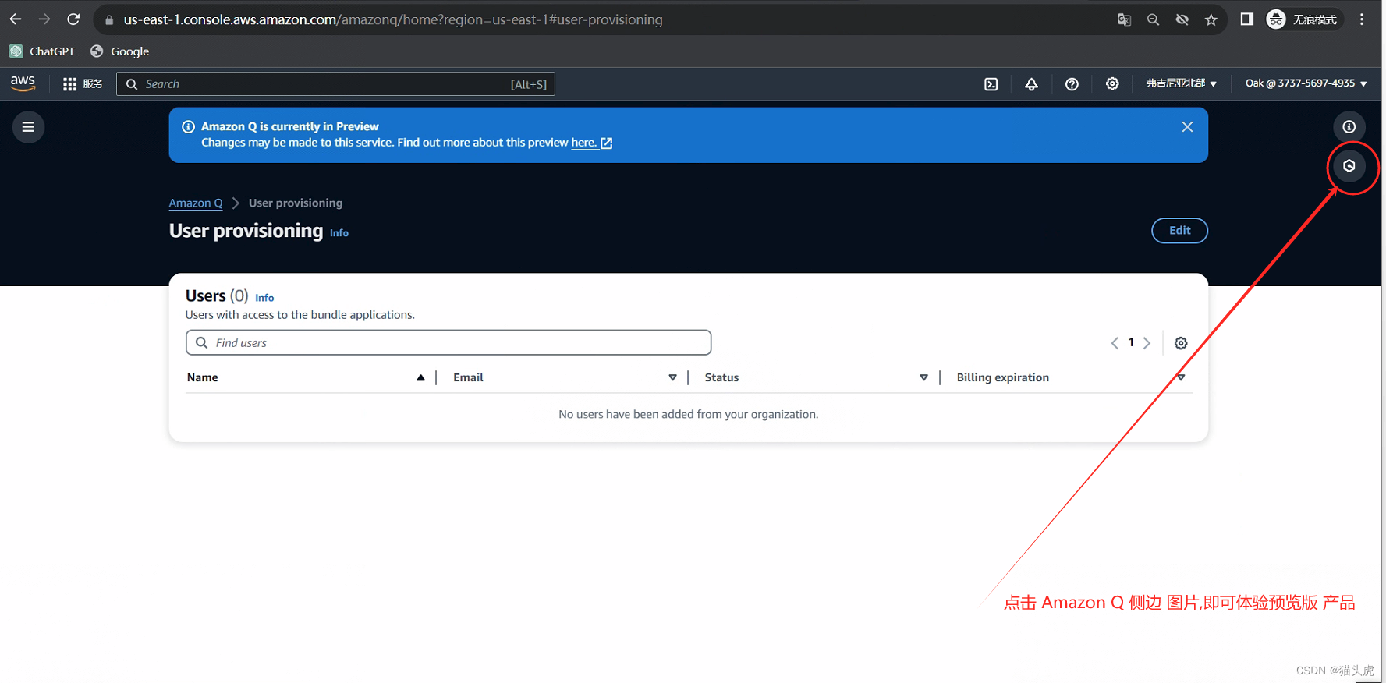Open Users table preferences gear

click(1181, 343)
